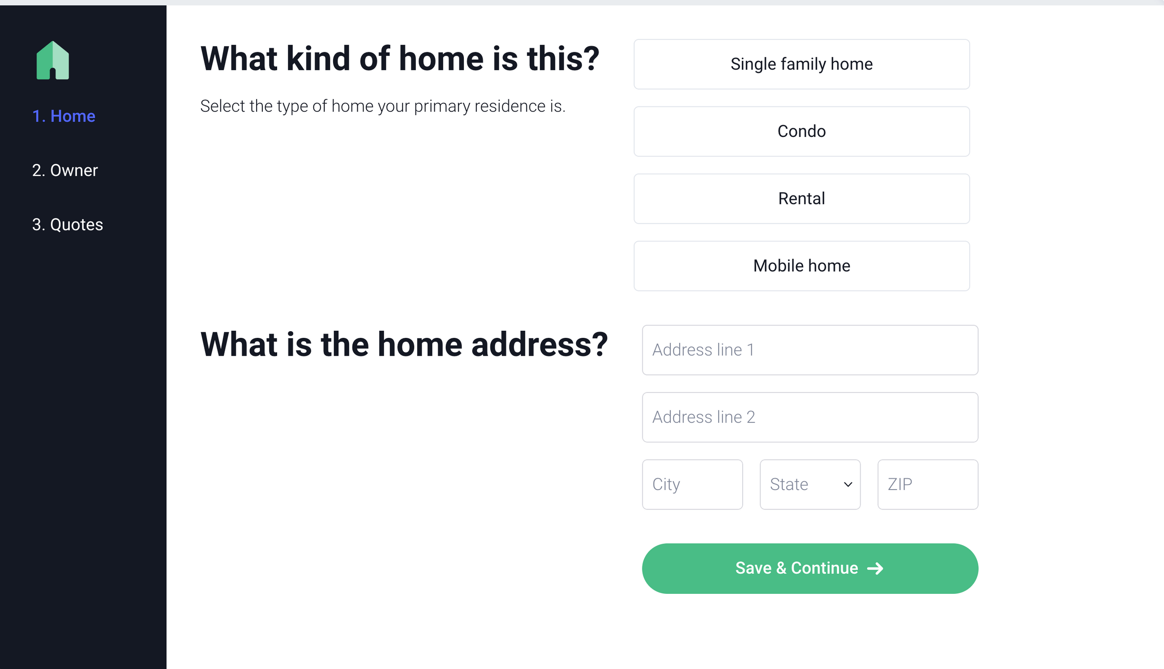1164x669 pixels.
Task: Pick Mobile home as residence type
Action: [801, 265]
